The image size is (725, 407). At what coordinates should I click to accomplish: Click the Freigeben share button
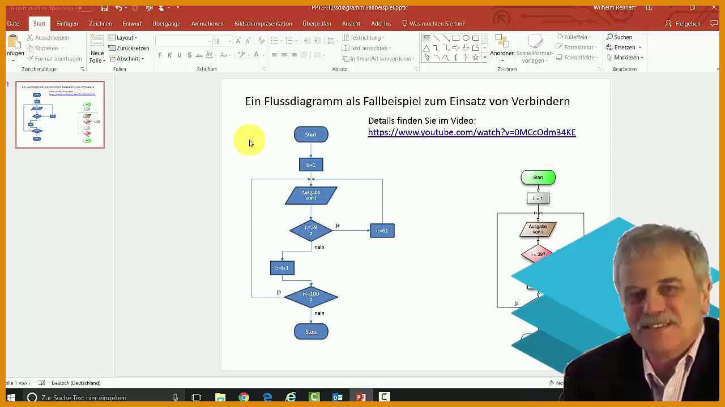pos(683,24)
